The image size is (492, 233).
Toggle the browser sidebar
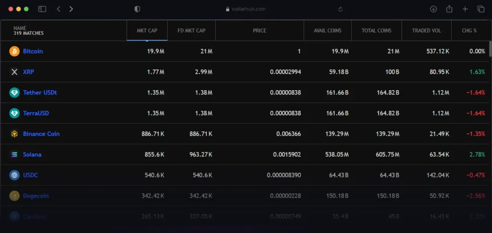tap(42, 9)
